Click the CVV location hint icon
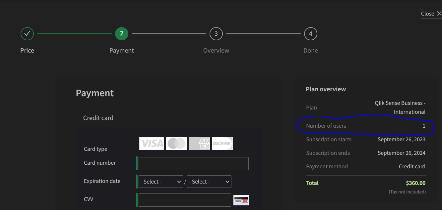 point(241,200)
